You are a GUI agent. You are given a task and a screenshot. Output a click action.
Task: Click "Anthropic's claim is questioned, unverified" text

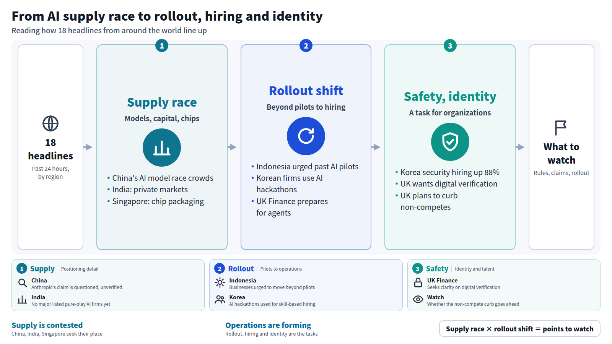pyautogui.click(x=76, y=287)
